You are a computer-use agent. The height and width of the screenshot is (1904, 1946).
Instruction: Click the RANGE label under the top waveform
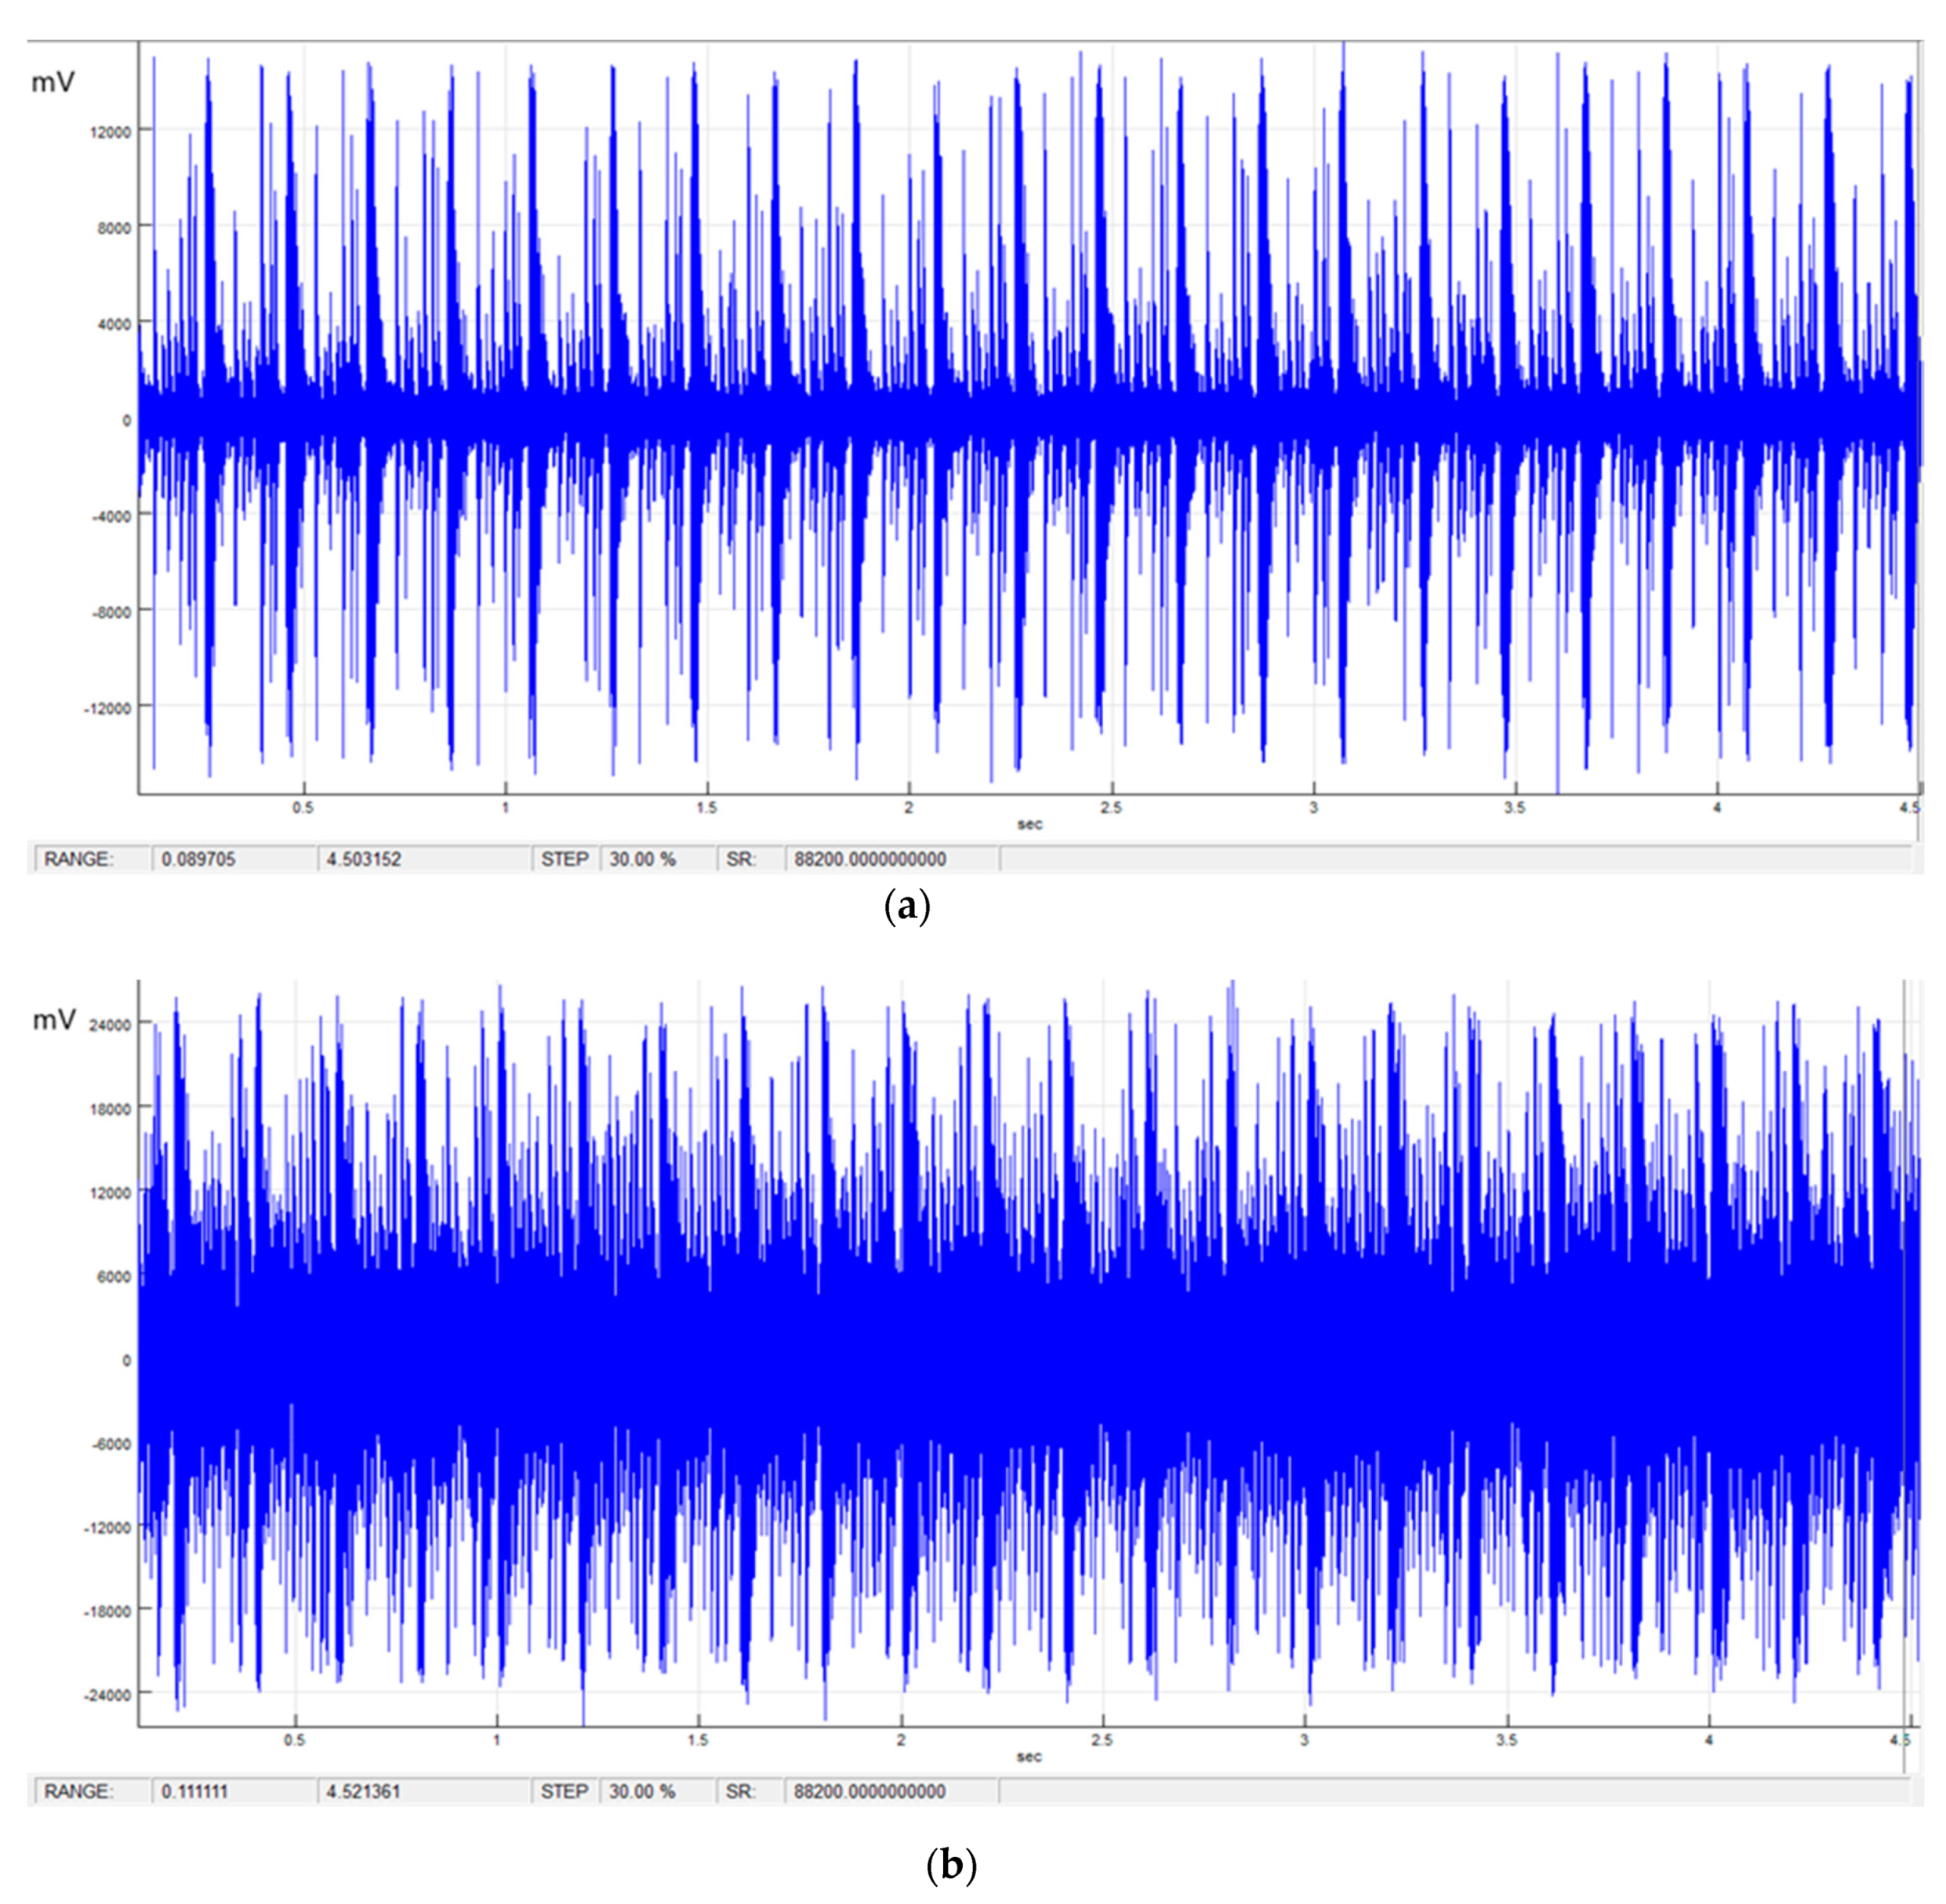point(79,859)
